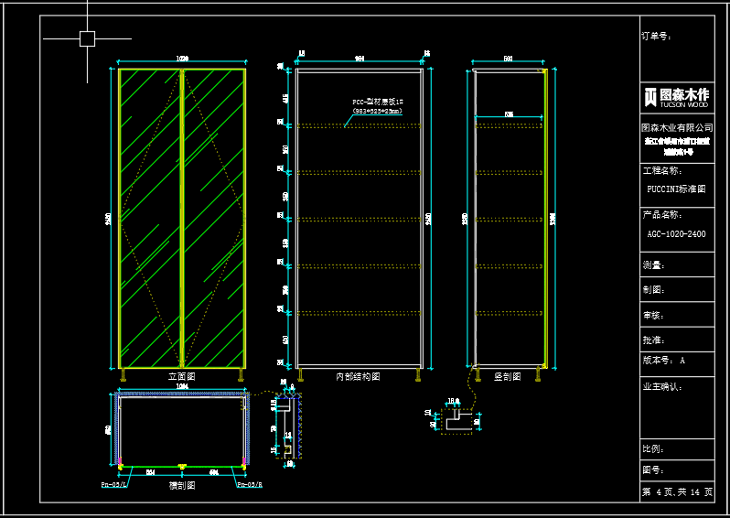Select the 竖剖图 view label
The image size is (730, 518).
[x=507, y=376]
